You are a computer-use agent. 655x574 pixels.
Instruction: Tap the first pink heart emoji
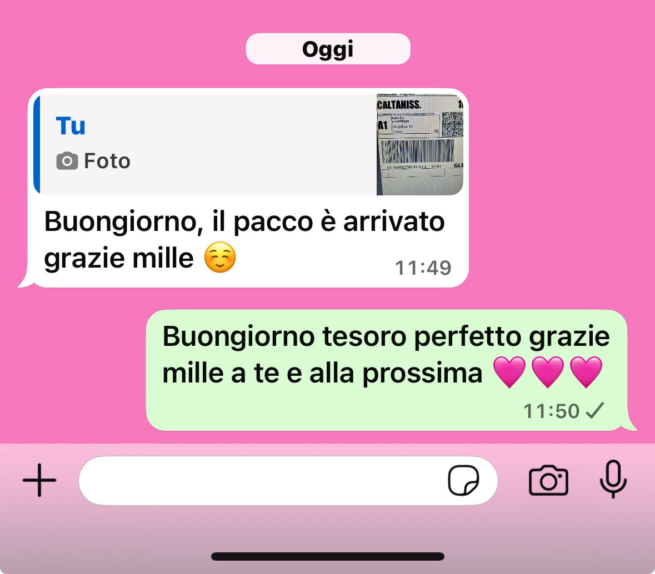tap(509, 372)
